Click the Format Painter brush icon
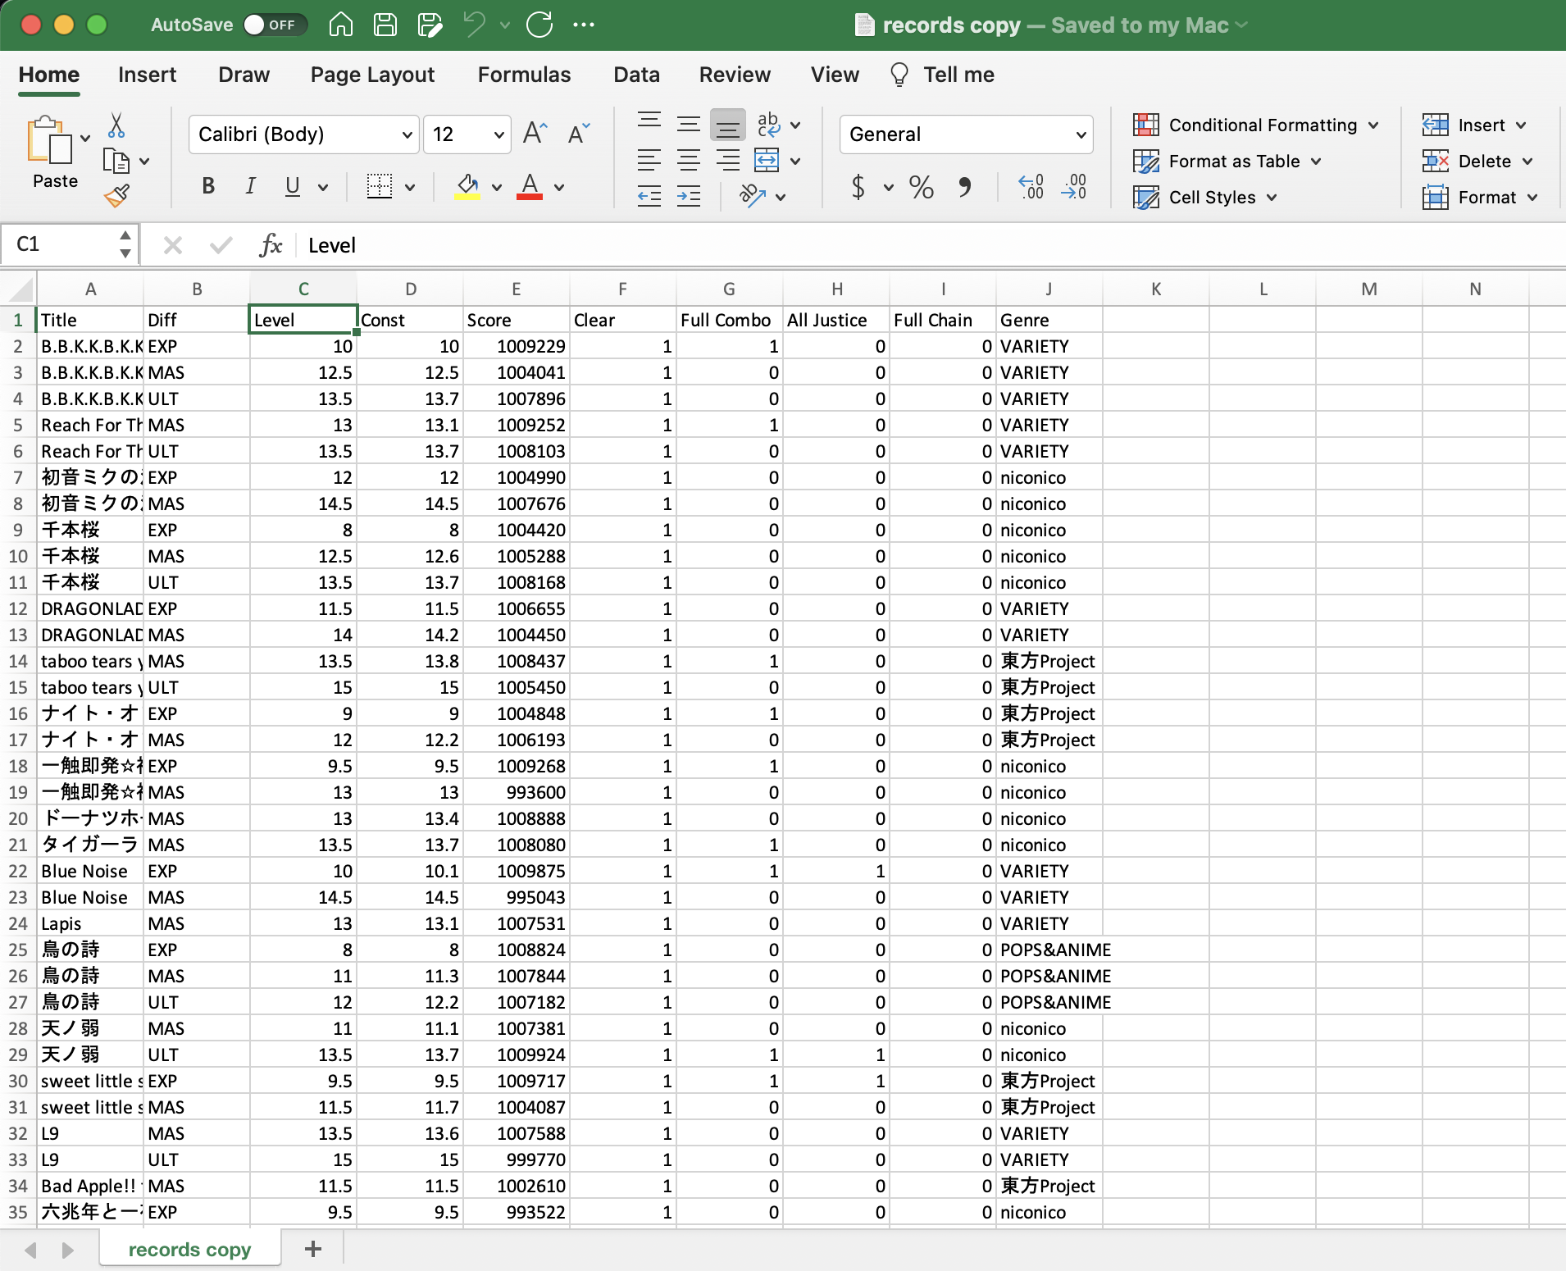Viewport: 1566px width, 1271px height. (x=116, y=195)
